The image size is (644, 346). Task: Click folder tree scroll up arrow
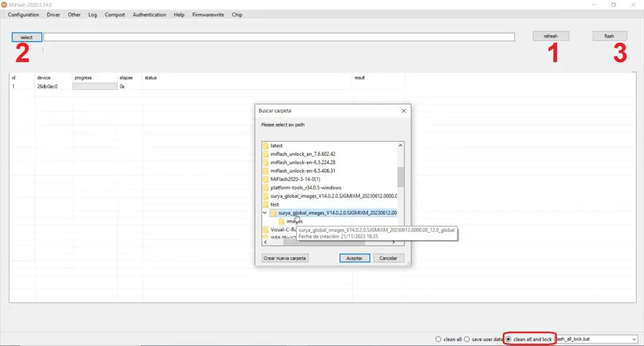(401, 145)
